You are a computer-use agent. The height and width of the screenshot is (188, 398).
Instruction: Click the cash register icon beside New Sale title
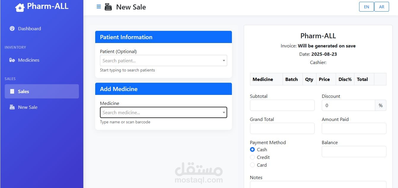108,7
